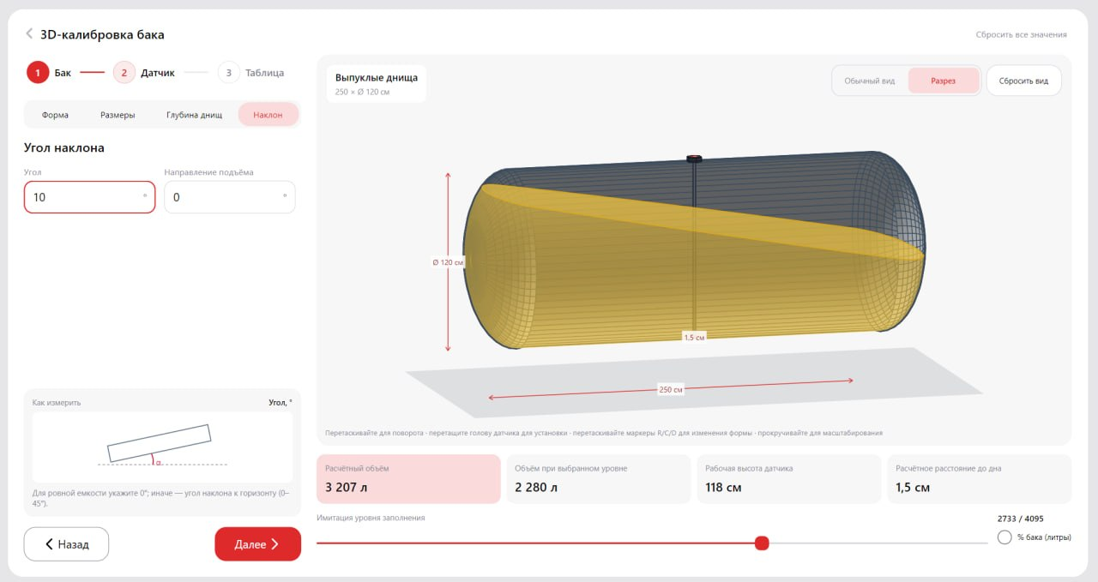Go to step 2 Датчик circle
1098x582 pixels.
click(x=124, y=73)
